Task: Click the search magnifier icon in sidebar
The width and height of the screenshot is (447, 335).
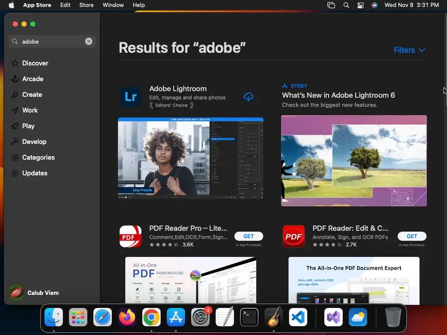Action: [x=15, y=41]
